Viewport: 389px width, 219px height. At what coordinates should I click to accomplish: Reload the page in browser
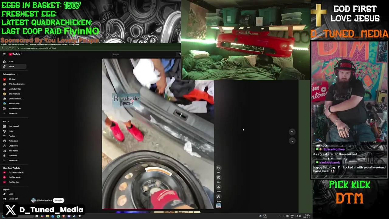click(x=10, y=48)
